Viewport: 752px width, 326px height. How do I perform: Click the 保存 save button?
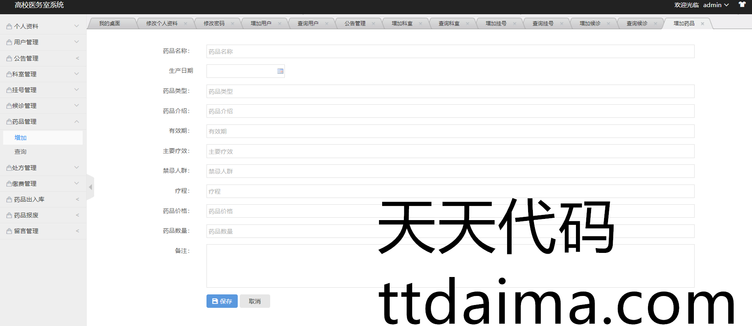pos(222,301)
